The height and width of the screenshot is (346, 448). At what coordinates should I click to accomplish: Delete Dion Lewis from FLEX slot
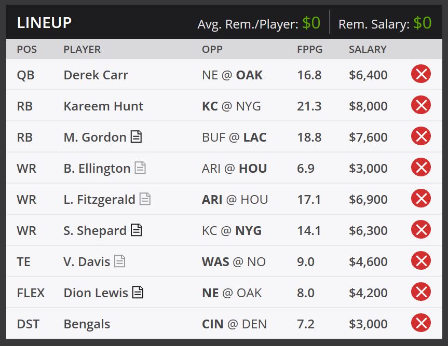(421, 292)
